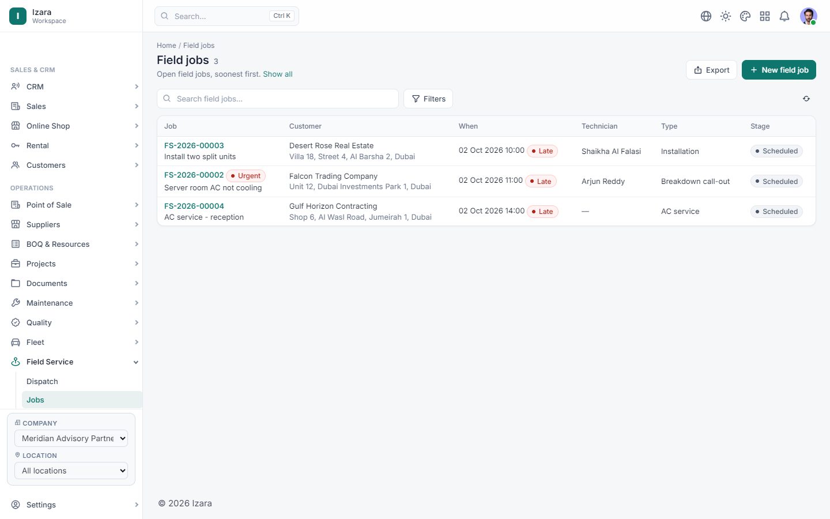Image resolution: width=830 pixels, height=519 pixels.
Task: Click the Izara workspace logo
Action: (18, 16)
